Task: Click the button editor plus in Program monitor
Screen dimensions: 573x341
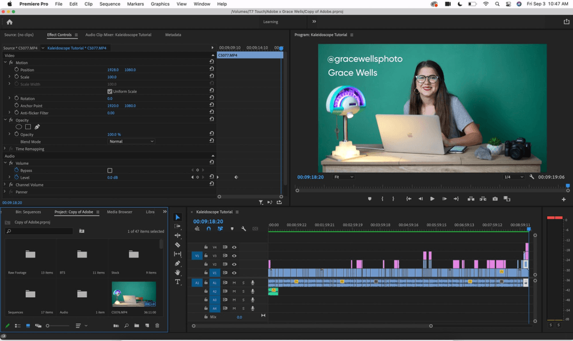Action: coord(564,199)
